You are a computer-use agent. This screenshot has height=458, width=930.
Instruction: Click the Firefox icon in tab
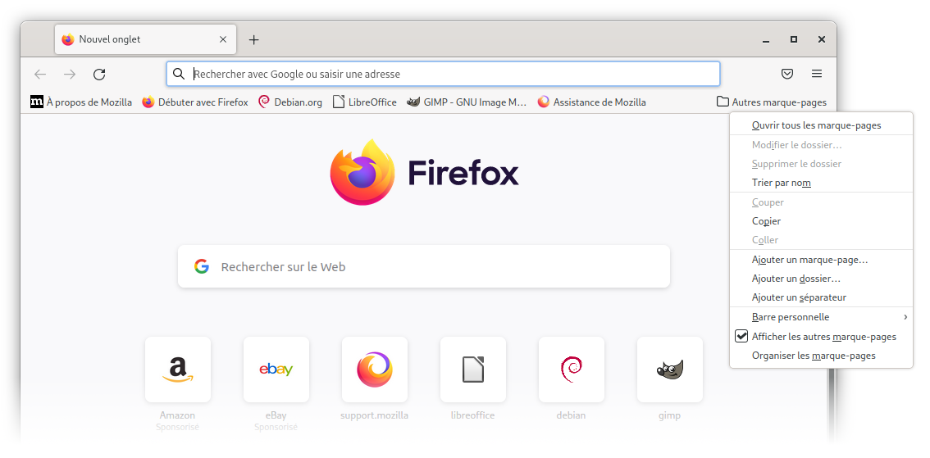point(68,39)
